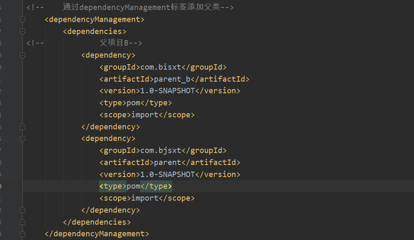Click the </dependency> closing tag after parent_b
This screenshot has width=414, height=240.
click(x=110, y=126)
